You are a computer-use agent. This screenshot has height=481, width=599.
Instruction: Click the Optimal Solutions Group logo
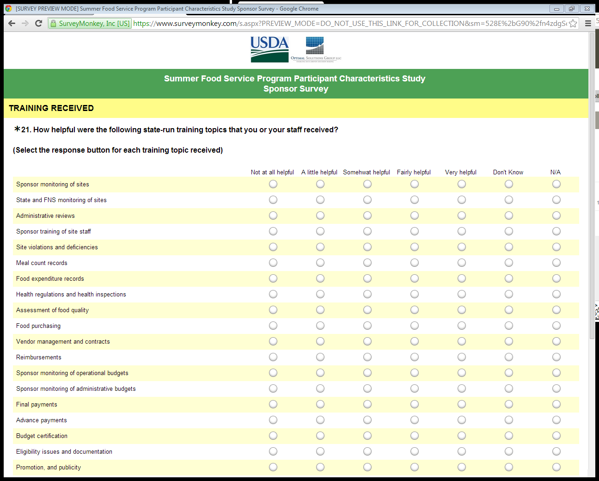[x=316, y=49]
